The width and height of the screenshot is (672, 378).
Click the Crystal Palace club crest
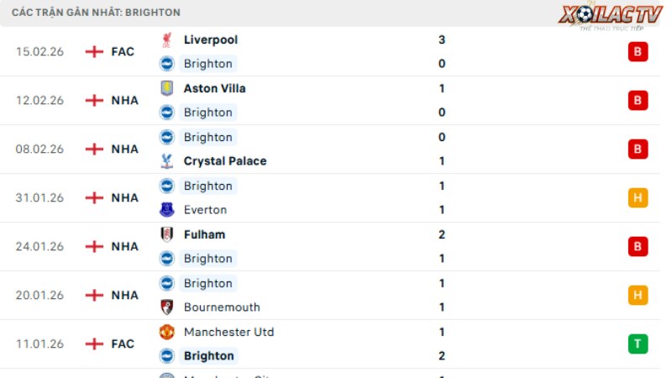click(166, 160)
